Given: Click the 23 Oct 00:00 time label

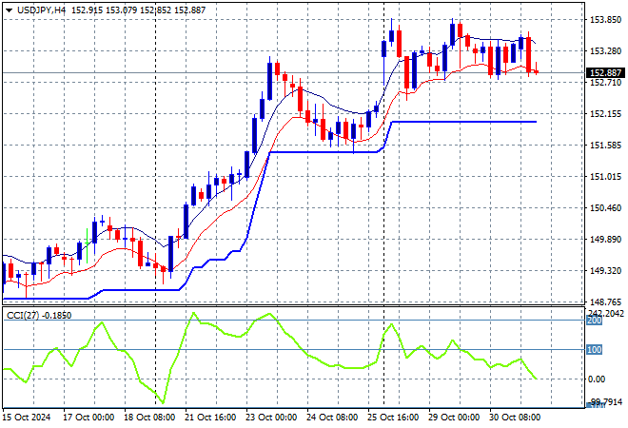Looking at the screenshot, I should click(271, 418).
